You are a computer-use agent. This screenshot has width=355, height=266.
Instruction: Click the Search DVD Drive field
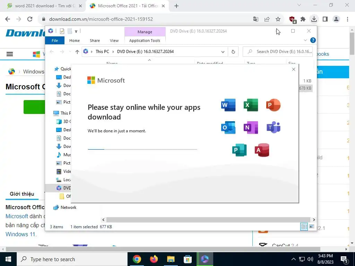tap(278, 52)
